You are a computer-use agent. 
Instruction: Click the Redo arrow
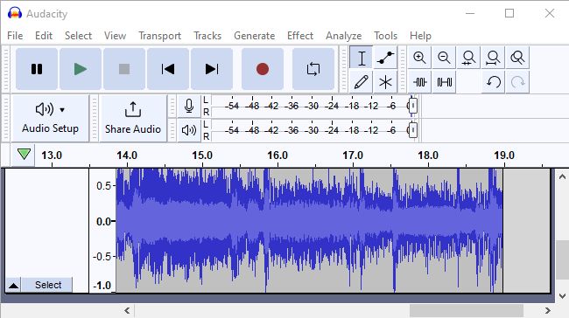point(517,82)
